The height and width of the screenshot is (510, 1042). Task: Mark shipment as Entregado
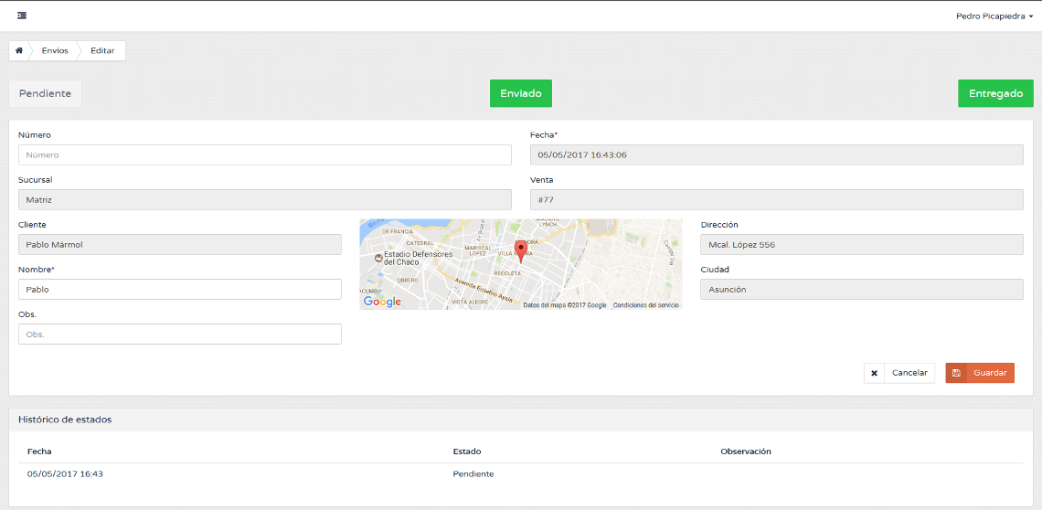(995, 93)
